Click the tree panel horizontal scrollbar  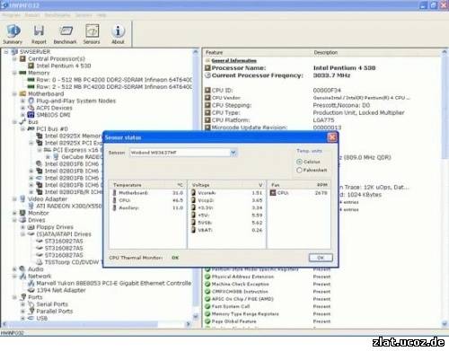[x=96, y=324]
